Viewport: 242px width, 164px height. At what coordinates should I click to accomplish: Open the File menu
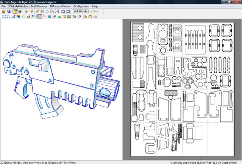click(3, 6)
